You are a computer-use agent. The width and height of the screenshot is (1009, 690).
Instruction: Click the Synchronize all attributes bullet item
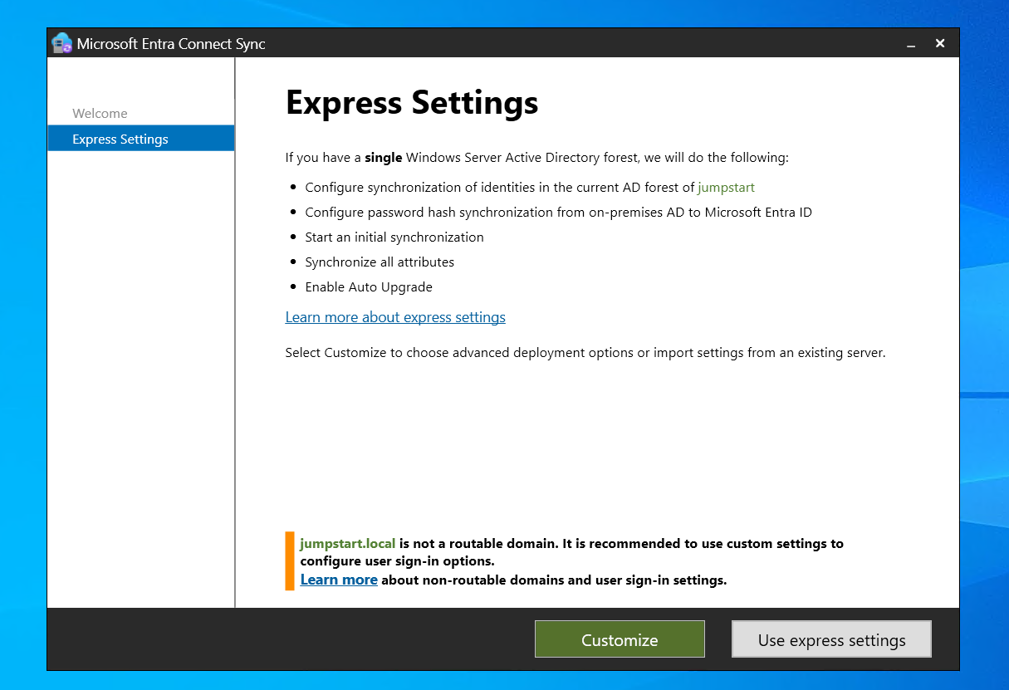380,262
